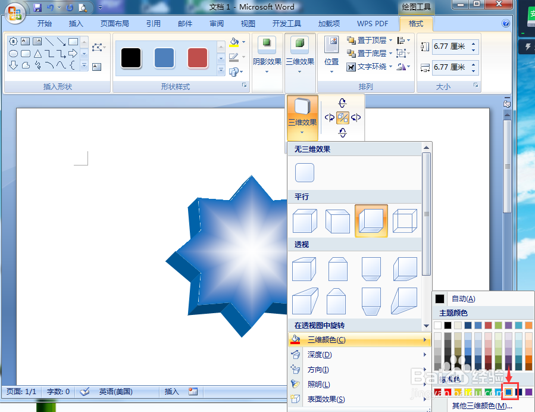Select the straight line shape
535x412 pixels.
coord(49,42)
